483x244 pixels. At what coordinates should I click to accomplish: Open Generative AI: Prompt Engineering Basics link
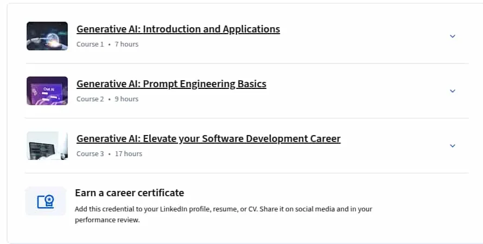pos(171,84)
